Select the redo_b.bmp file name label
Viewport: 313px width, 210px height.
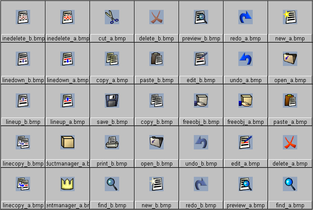tap(201, 205)
